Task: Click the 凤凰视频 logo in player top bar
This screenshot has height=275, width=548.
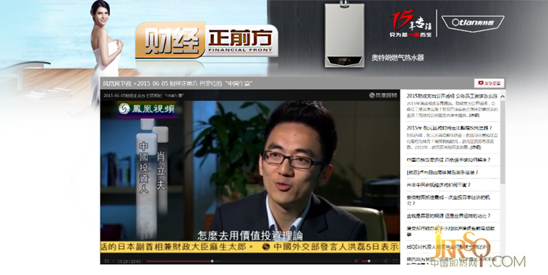Action: point(383,95)
